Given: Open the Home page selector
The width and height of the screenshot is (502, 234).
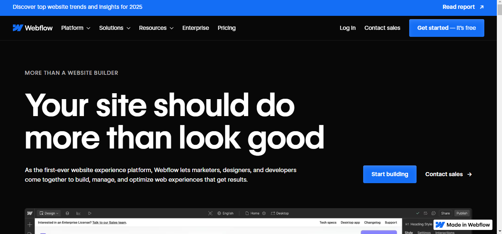Looking at the screenshot, I should pos(252,213).
